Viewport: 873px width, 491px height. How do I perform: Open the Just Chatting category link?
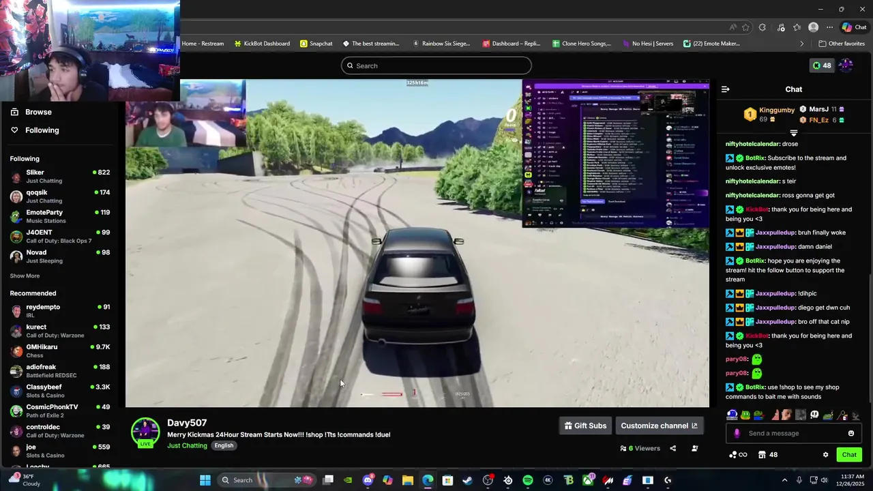tap(187, 446)
